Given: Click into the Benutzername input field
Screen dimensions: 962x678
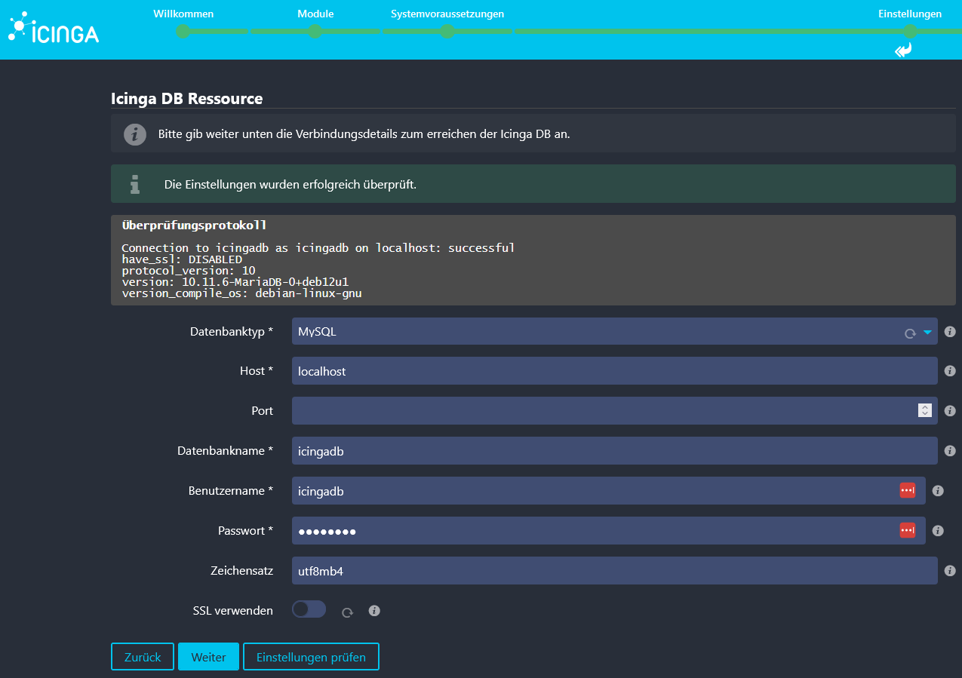Looking at the screenshot, I should pos(609,491).
